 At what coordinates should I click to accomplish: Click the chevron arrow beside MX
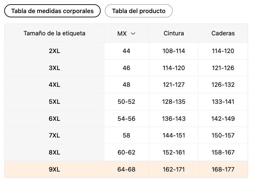click(x=133, y=33)
